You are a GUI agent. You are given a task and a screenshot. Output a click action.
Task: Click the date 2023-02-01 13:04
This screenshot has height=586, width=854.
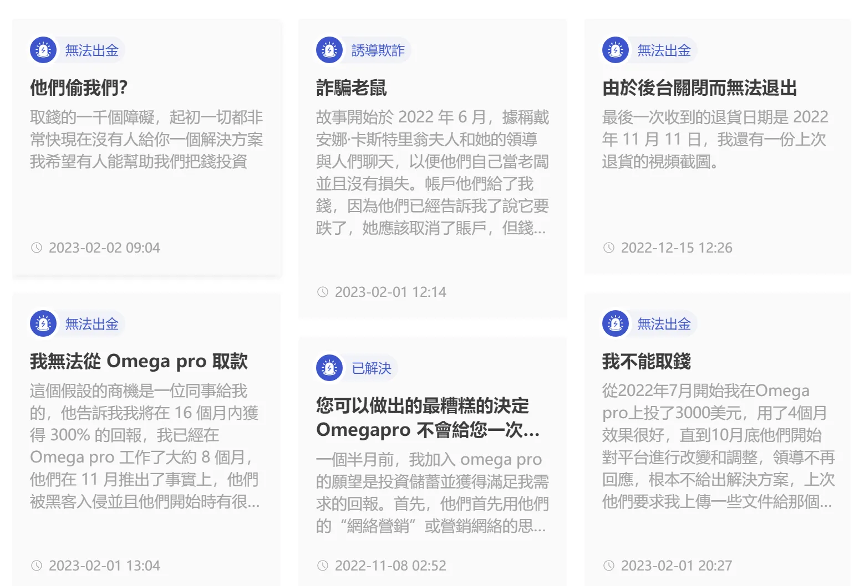[104, 566]
